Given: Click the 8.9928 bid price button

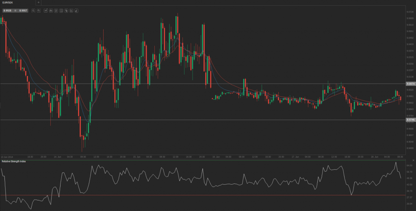Looking at the screenshot, I should 7,11.
